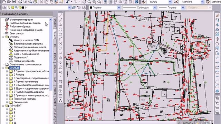The image size is (221, 124).
Task: Select the Zoom Realtime magnifier
Action: point(89,2)
